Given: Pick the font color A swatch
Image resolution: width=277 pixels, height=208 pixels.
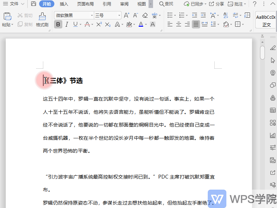Looking at the screenshot, I should pos(141,24).
